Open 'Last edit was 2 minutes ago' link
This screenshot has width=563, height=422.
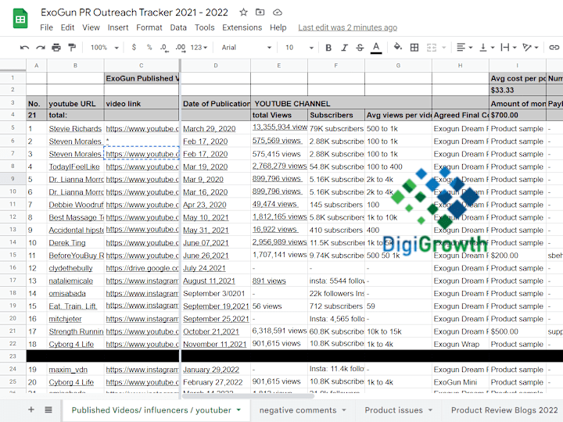click(x=347, y=27)
